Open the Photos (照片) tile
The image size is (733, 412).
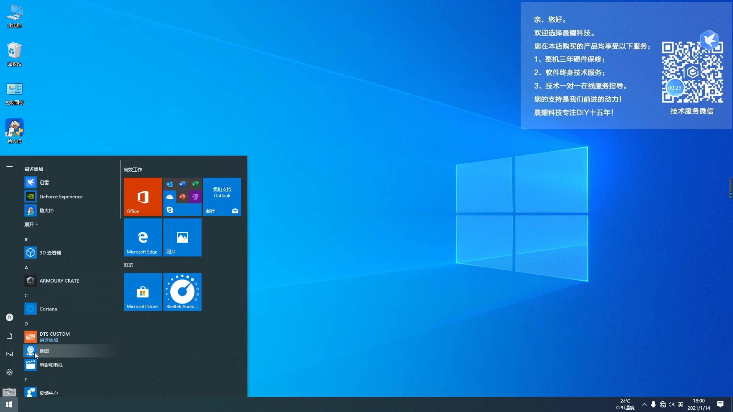pos(182,237)
